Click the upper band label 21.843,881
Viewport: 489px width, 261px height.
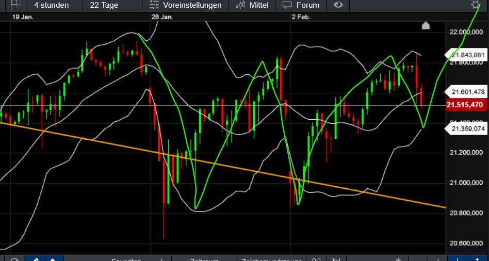point(467,55)
